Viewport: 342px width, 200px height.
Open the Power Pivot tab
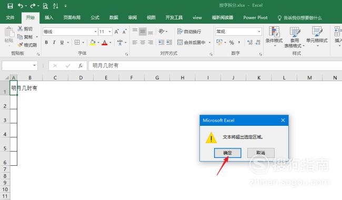pos(255,18)
